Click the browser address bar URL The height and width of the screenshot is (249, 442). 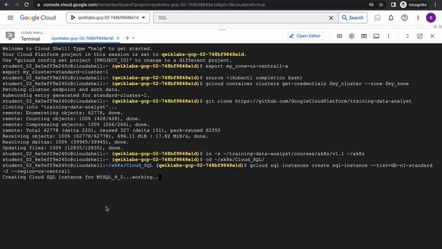pyautogui.click(x=154, y=5)
